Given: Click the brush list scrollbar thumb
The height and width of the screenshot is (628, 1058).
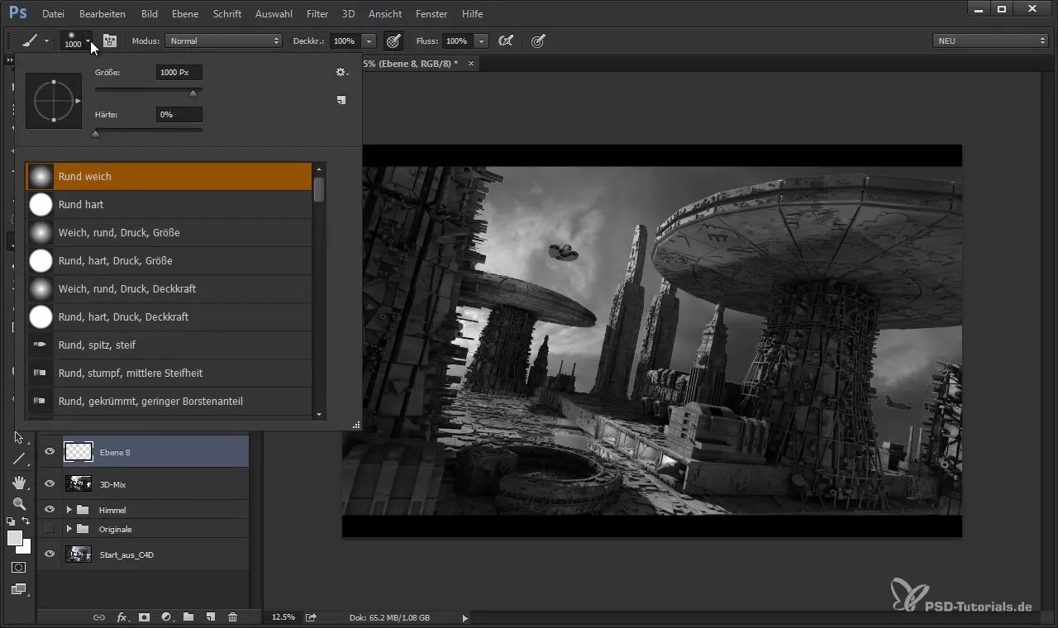Looking at the screenshot, I should click(x=319, y=189).
